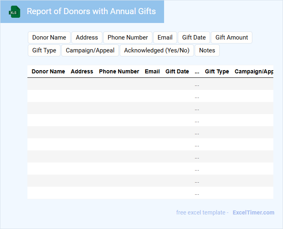Expand the collapsed ellipsis column header

tap(197, 72)
